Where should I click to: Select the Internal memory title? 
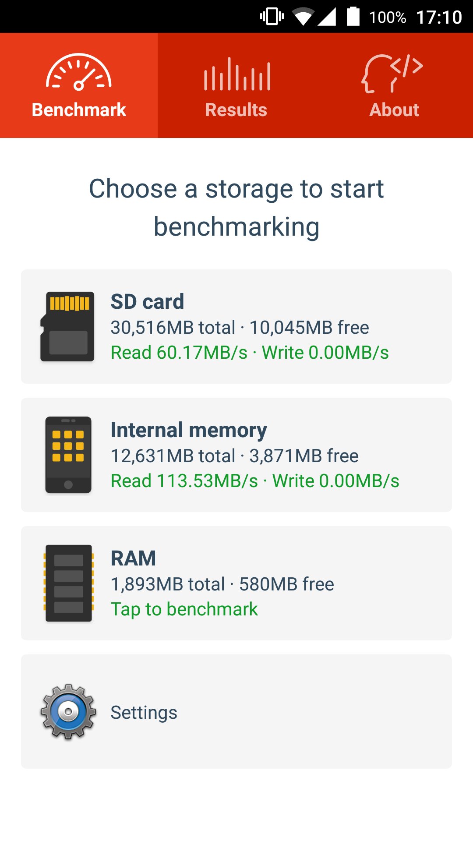(x=189, y=430)
